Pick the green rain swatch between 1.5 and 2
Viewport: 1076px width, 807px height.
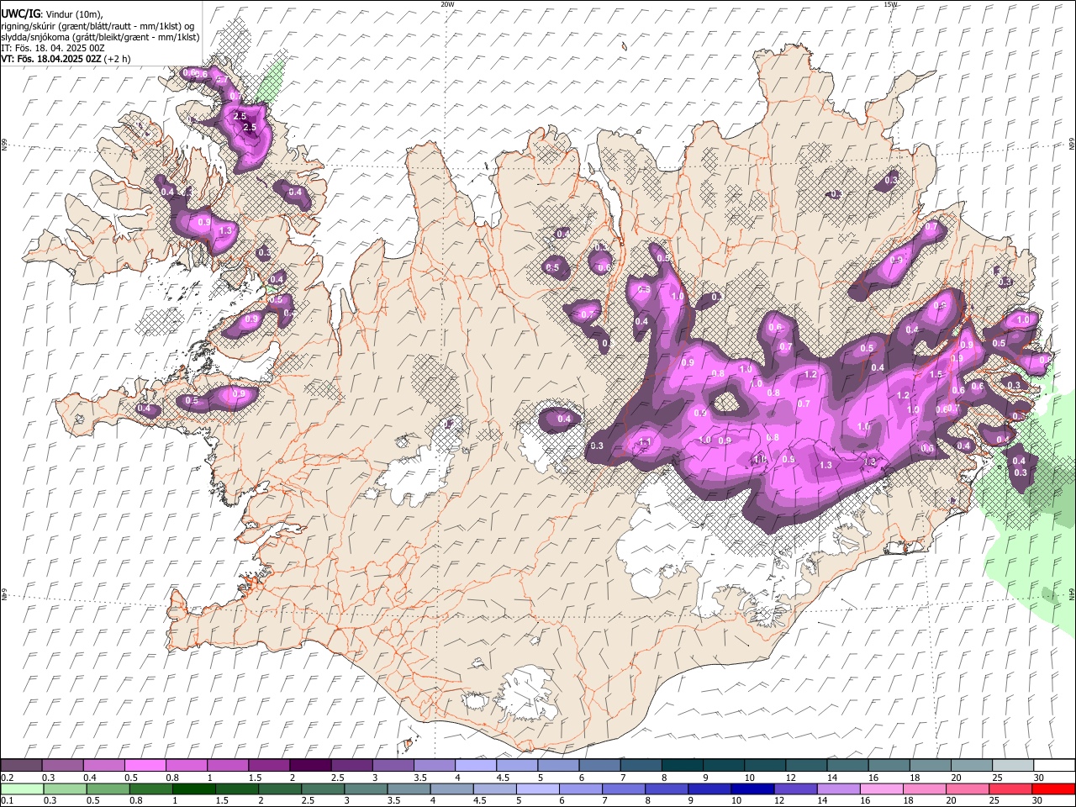236,789
